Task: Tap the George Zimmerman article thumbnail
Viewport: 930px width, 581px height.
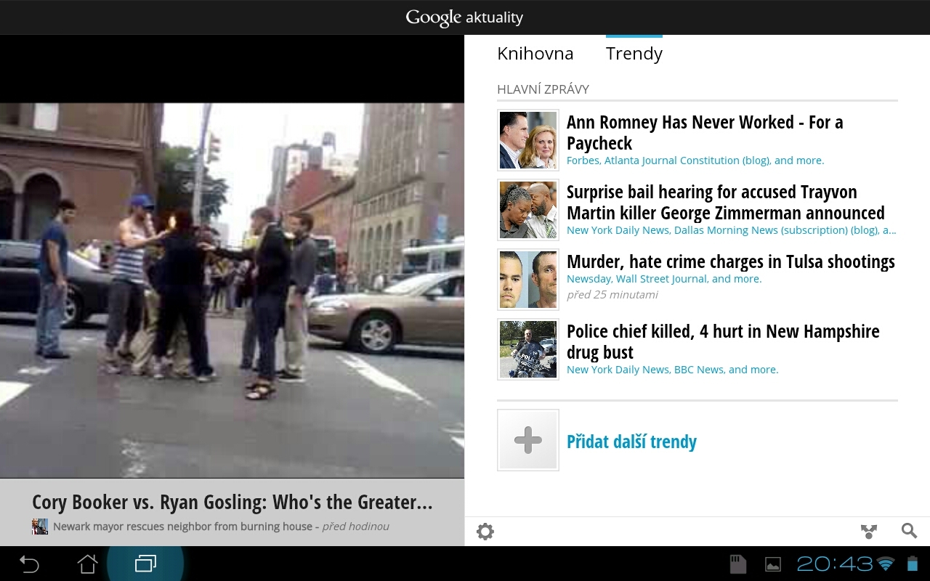Action: click(527, 209)
